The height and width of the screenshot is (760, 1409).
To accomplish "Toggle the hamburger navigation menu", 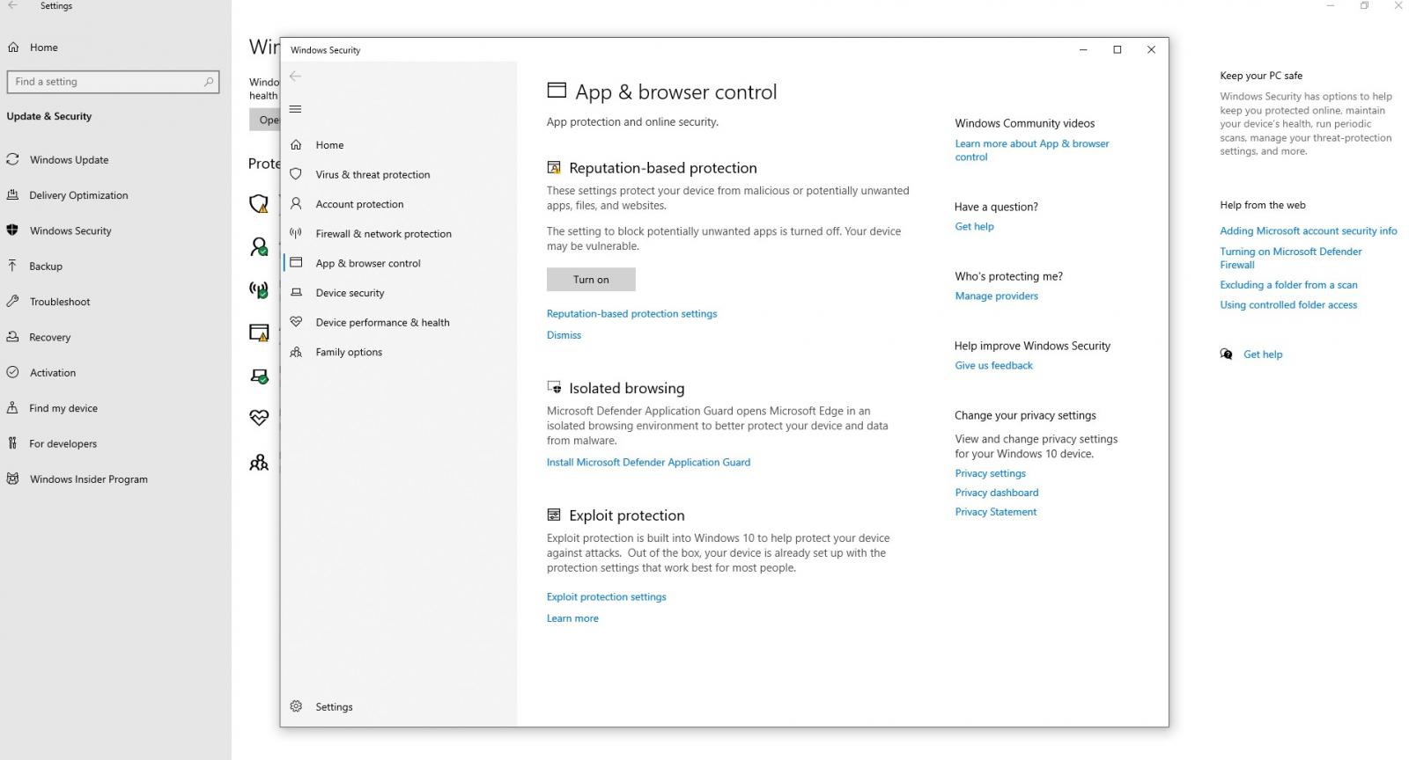I will point(295,109).
